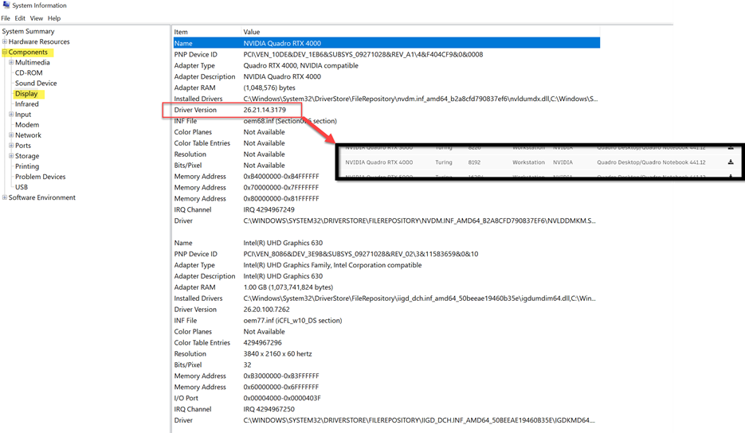The width and height of the screenshot is (745, 433).
Task: Select the Multimedia tree item
Action: [x=33, y=62]
